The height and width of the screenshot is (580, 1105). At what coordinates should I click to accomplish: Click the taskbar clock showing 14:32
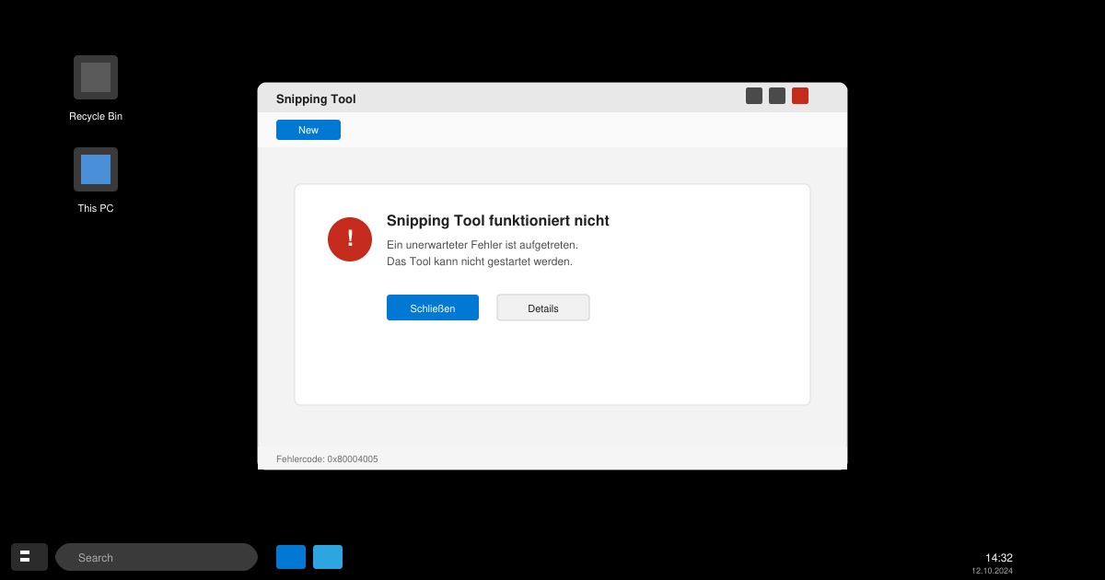tap(999, 558)
